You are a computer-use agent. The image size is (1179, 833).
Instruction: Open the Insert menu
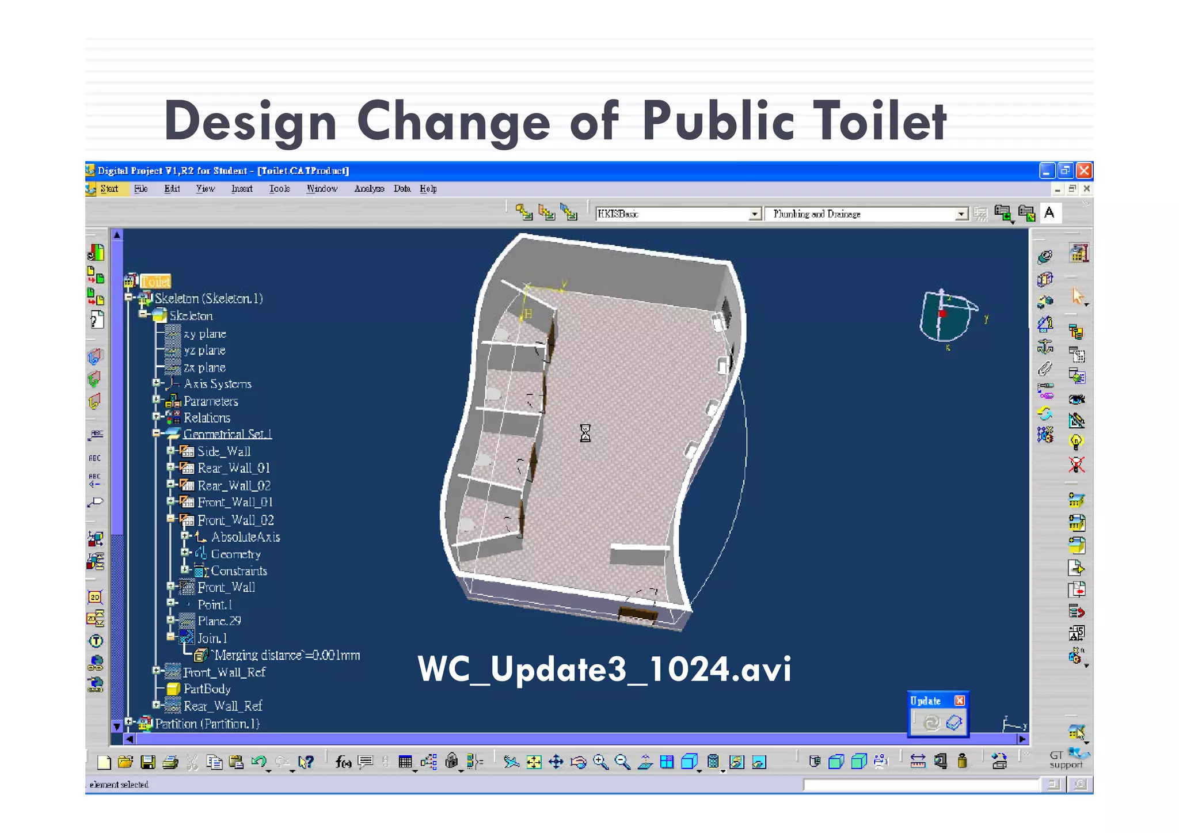point(242,189)
